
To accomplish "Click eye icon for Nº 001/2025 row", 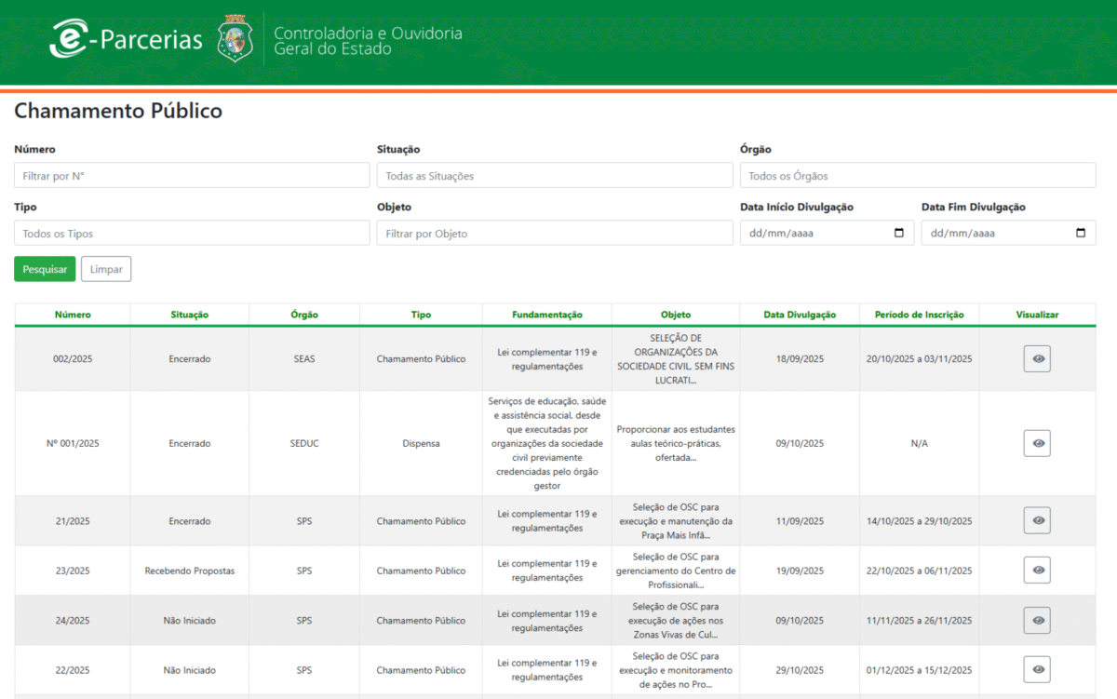I will pyautogui.click(x=1037, y=443).
